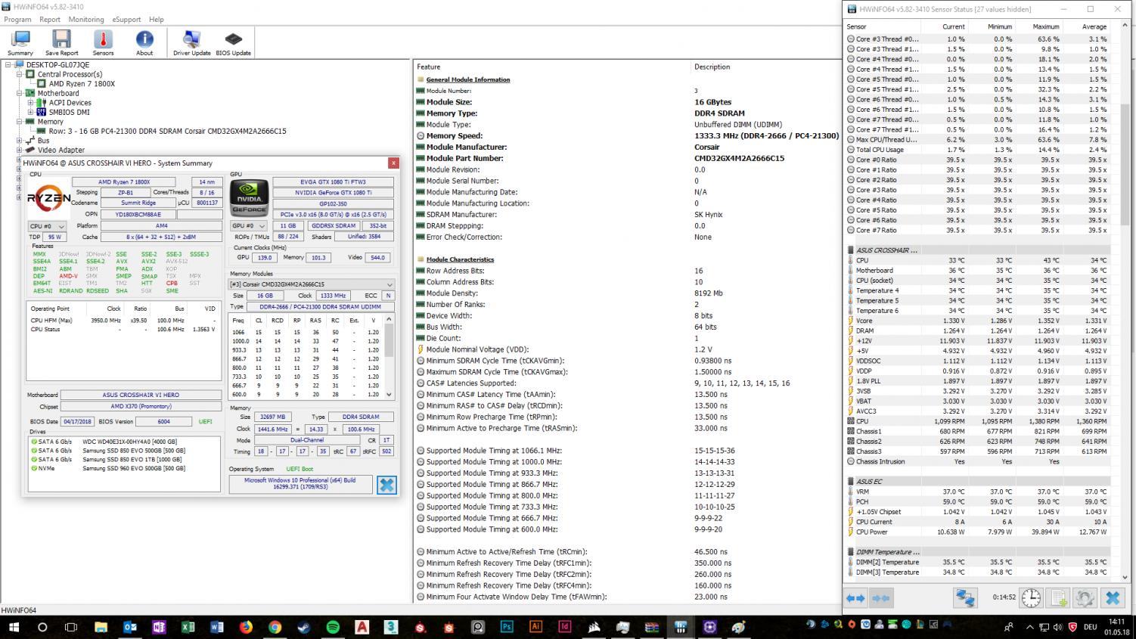Image resolution: width=1136 pixels, height=639 pixels.
Task: Click the Memory Speed feature row
Action: coord(627,136)
